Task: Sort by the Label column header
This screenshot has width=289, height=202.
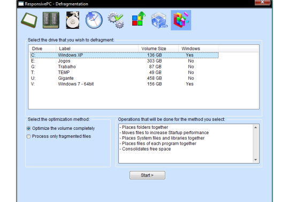Action: coord(97,49)
